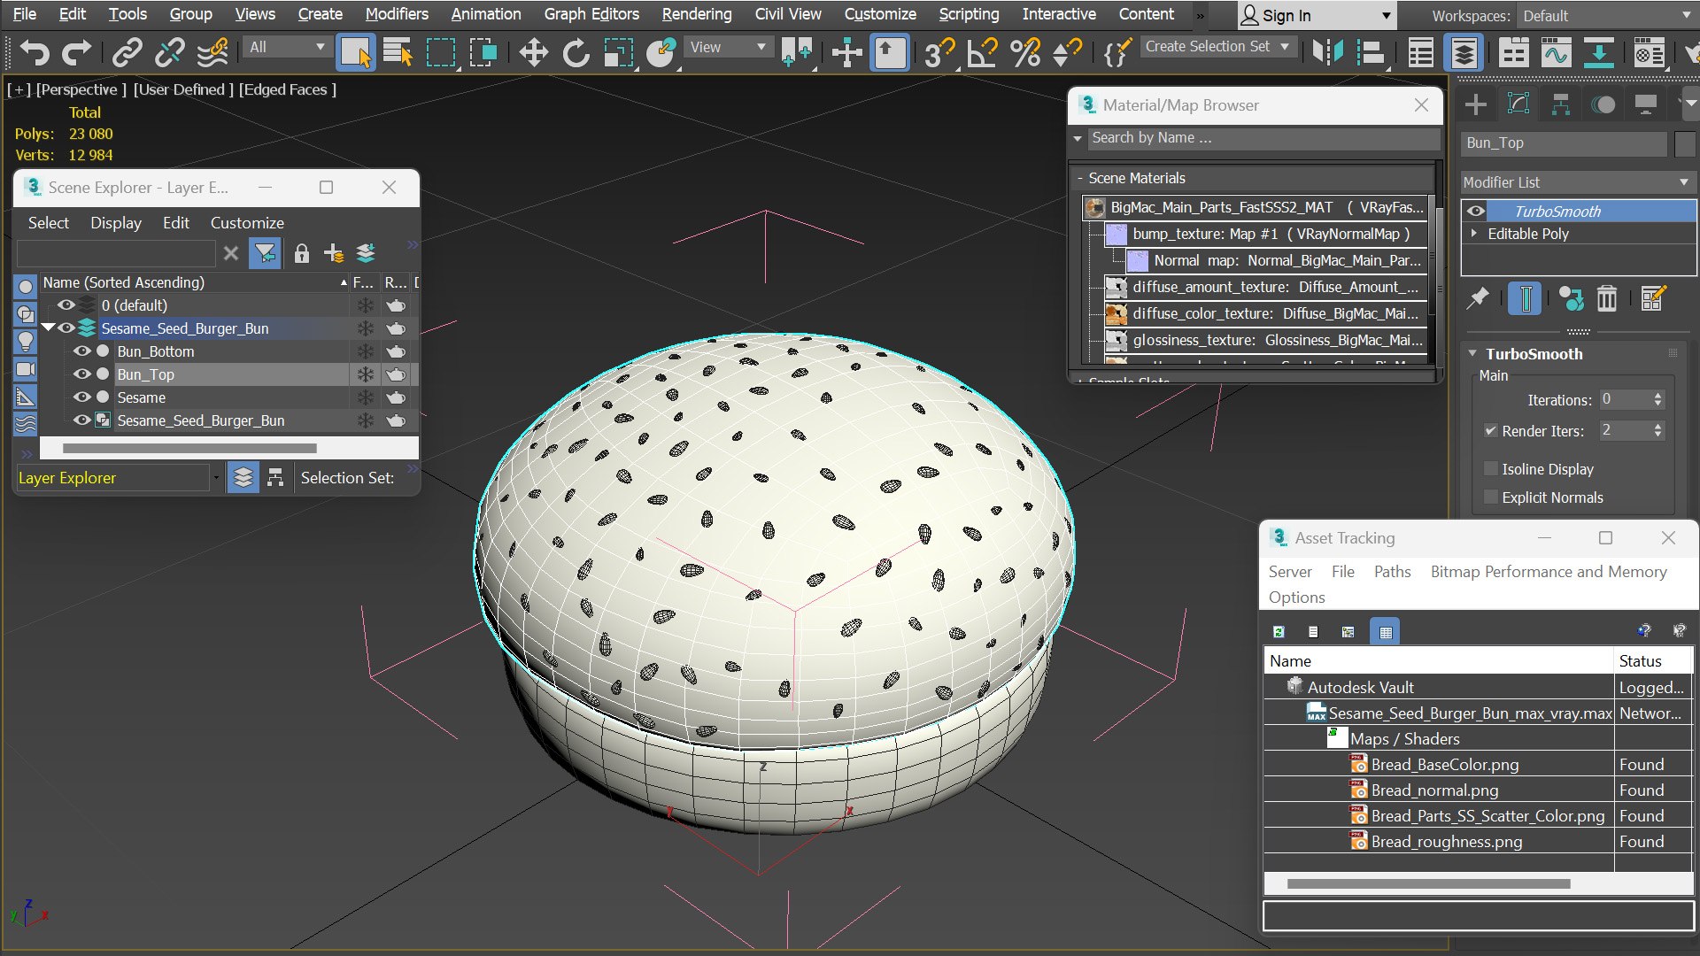Toggle visibility of 0 (default) layer
The height and width of the screenshot is (956, 1700).
pyautogui.click(x=66, y=305)
